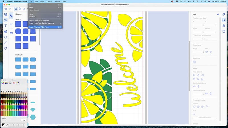The height and width of the screenshot is (128, 228).
Task: Click the Redo arrow in the toolbar
Action: pos(10,9)
